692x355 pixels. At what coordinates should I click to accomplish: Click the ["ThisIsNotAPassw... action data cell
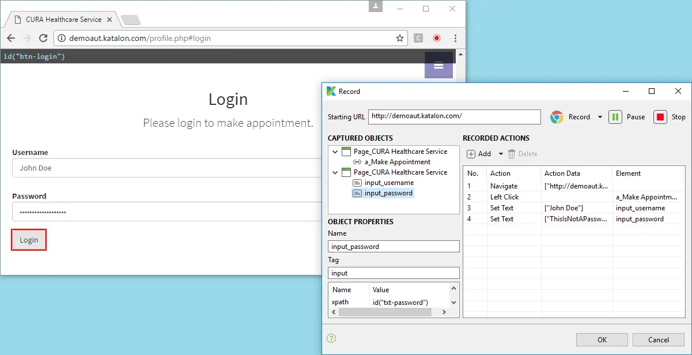click(x=576, y=219)
